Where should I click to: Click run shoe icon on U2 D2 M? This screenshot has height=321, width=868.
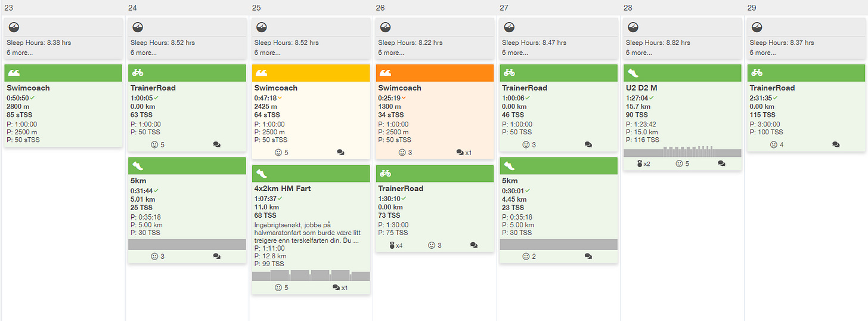tap(633, 73)
